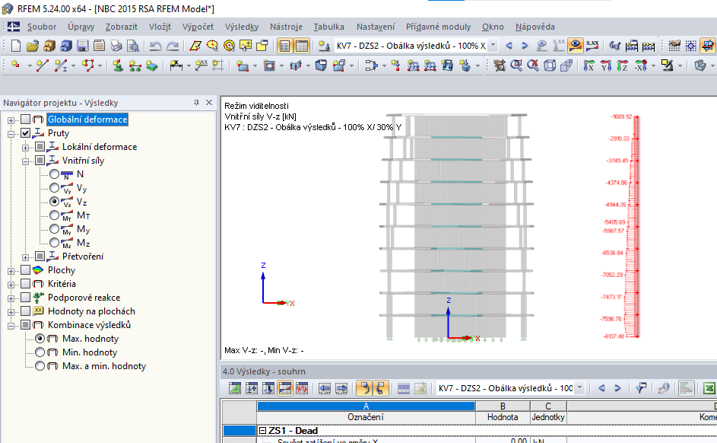Open the Výsledky menu
717x443 pixels.
click(x=242, y=27)
